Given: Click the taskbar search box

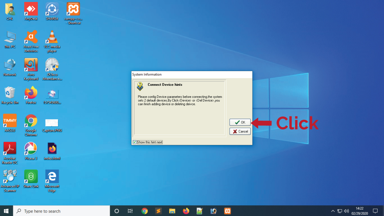Looking at the screenshot, I should coord(62,211).
